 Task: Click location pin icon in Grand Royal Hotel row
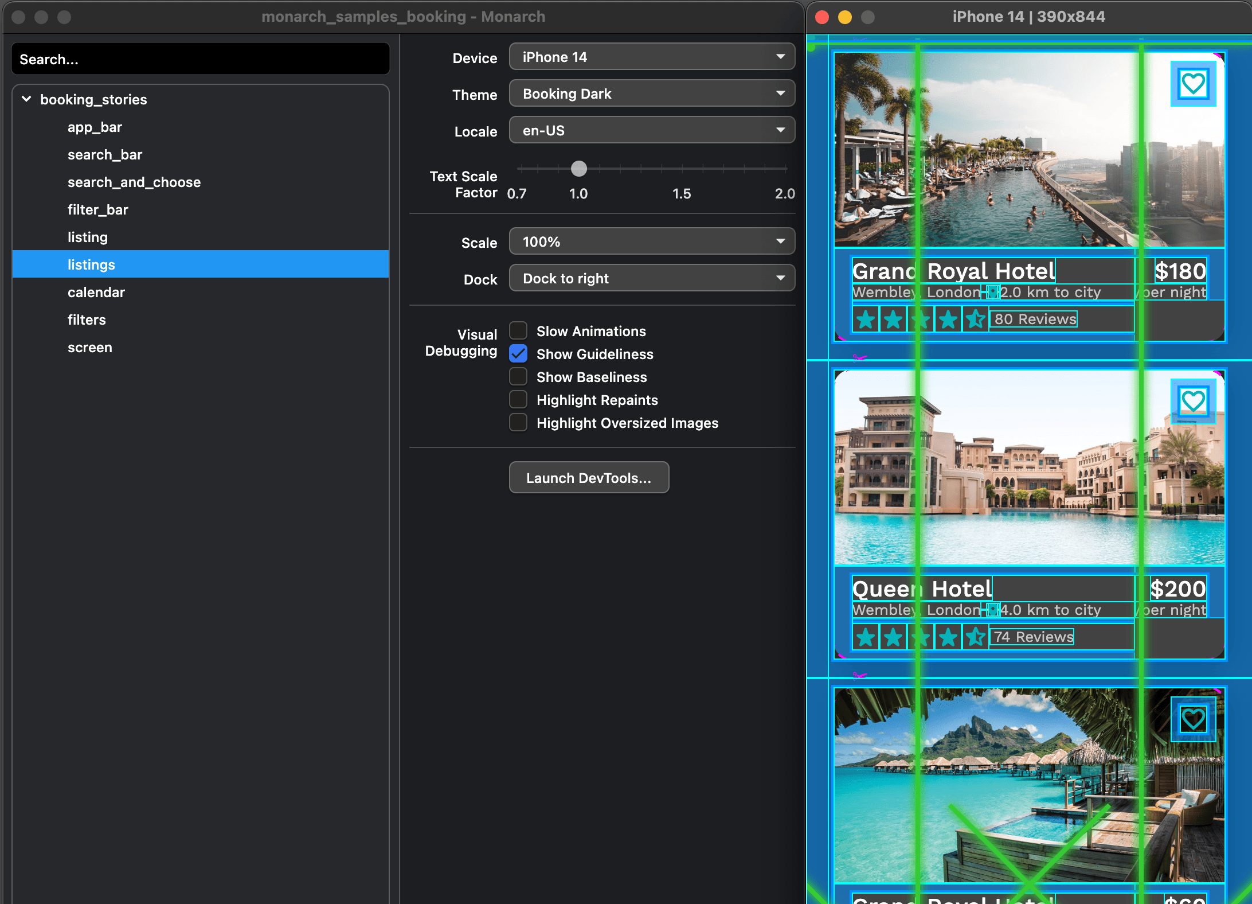tap(993, 293)
